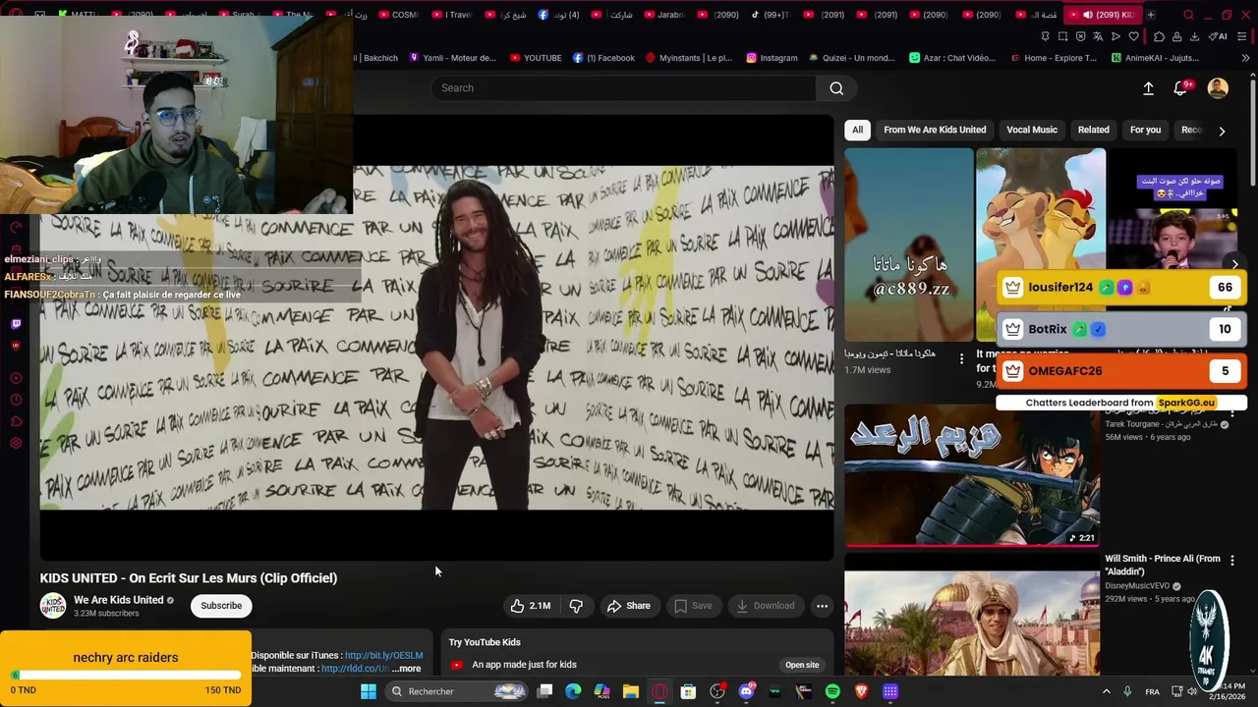
Task: Click the heart icon in address bar
Action: (x=1133, y=36)
